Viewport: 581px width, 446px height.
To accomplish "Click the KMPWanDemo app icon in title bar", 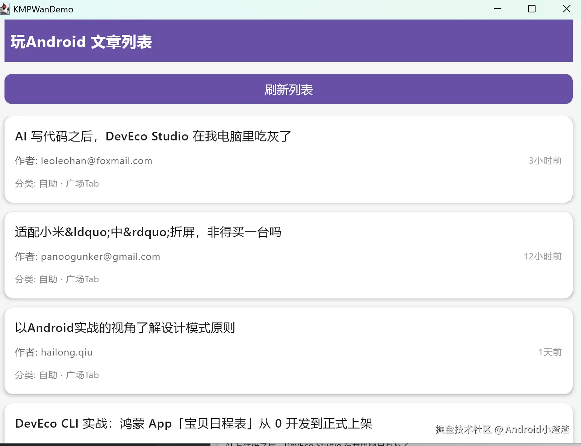I will click(5, 9).
